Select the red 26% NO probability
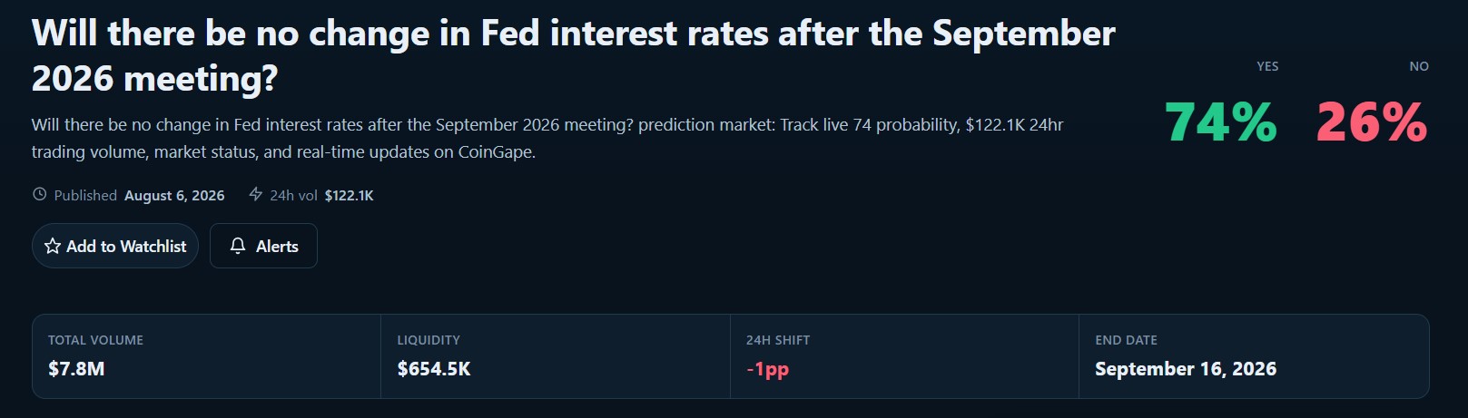Viewport: 1468px width, 418px height. tap(1372, 122)
